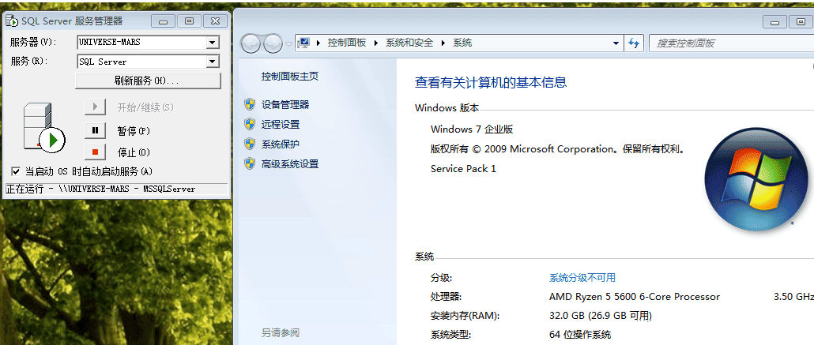This screenshot has height=345, width=814.
Task: Open 高级系统设置 link
Action: pyautogui.click(x=290, y=164)
